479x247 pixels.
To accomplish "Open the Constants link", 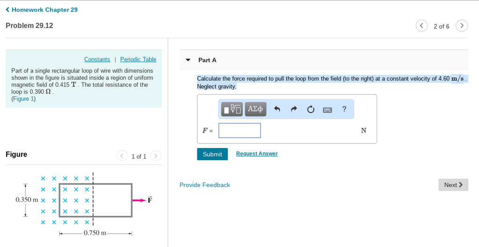I will point(97,59).
